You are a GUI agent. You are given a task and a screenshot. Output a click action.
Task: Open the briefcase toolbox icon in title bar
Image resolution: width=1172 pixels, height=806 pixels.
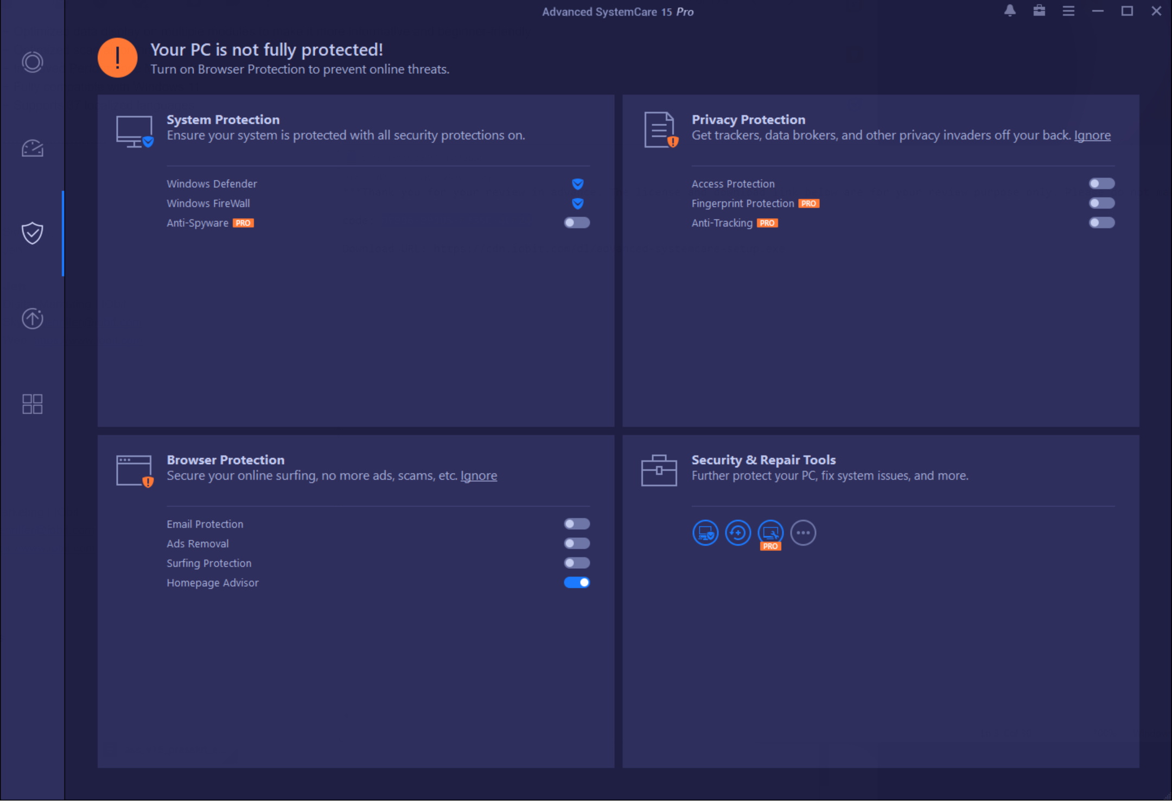(1039, 11)
